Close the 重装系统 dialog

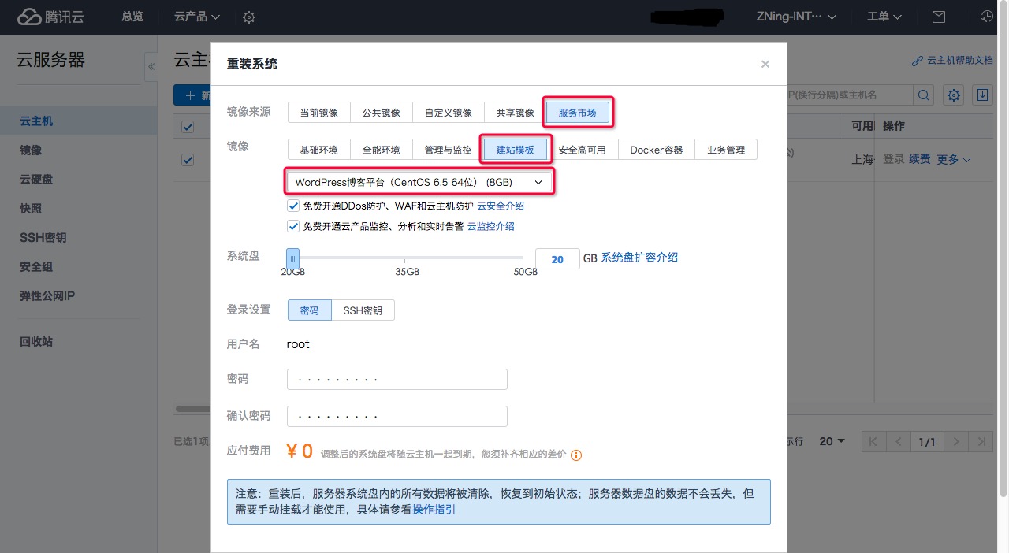[765, 65]
